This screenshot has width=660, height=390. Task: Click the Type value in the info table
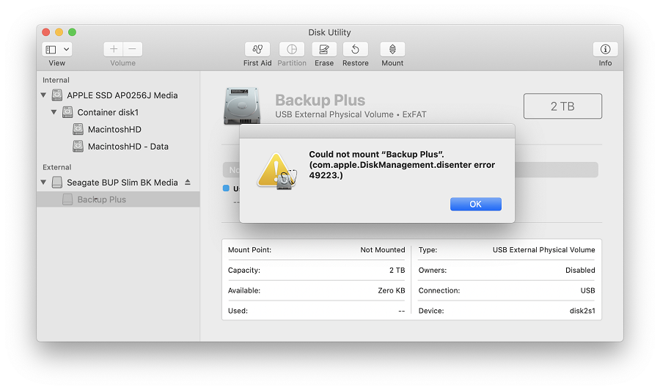[544, 250]
